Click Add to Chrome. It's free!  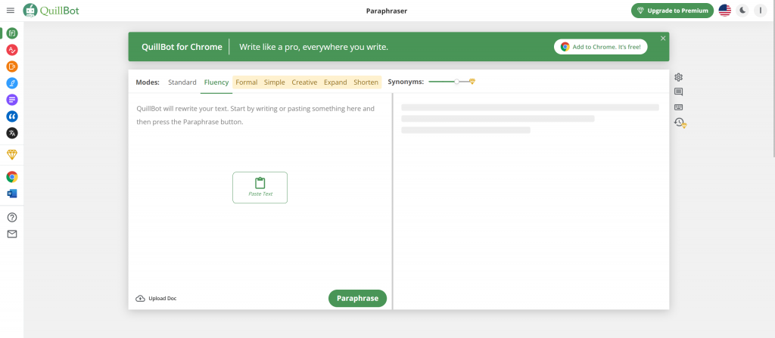600,47
